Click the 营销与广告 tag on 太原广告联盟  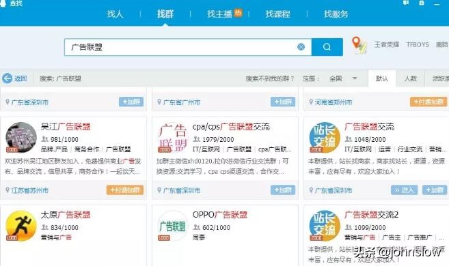(x=57, y=237)
